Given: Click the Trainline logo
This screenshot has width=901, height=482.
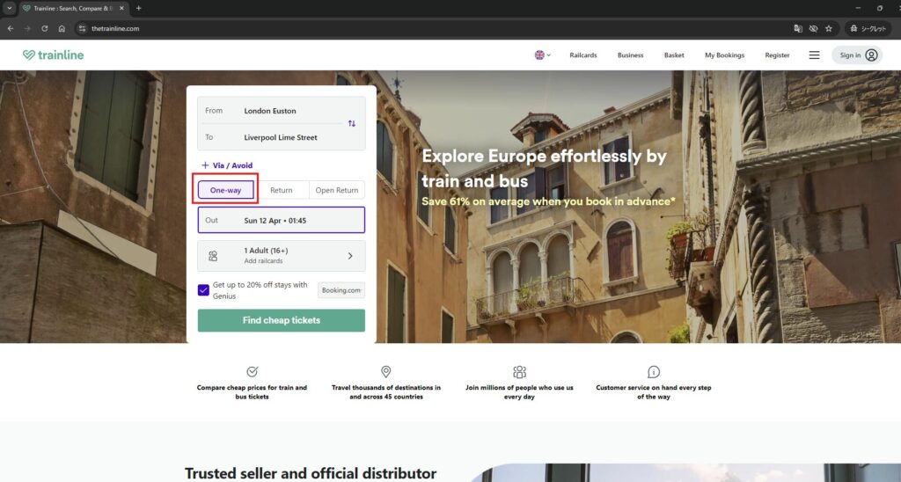Looking at the screenshot, I should click(54, 55).
